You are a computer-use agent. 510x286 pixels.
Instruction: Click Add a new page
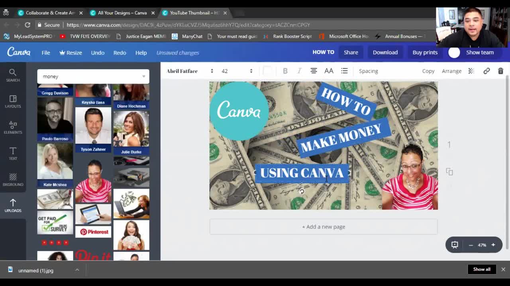pos(324,227)
